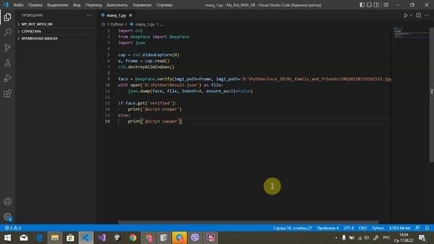The image size is (434, 244).
Task: Open the Выделение menu
Action: [x=58, y=5]
